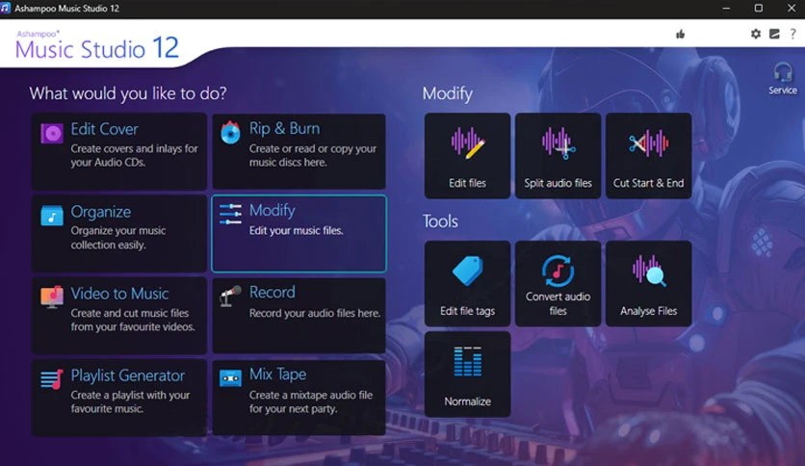Image resolution: width=805 pixels, height=466 pixels.
Task: Open settings with the gear icon
Action: pos(756,34)
